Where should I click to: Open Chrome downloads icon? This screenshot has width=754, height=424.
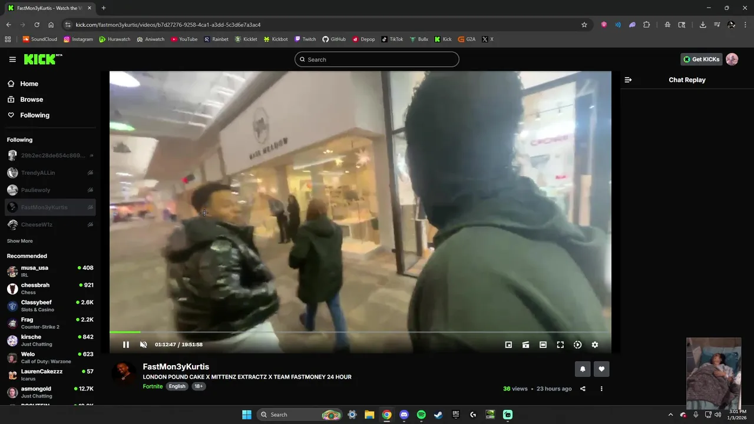tap(703, 25)
